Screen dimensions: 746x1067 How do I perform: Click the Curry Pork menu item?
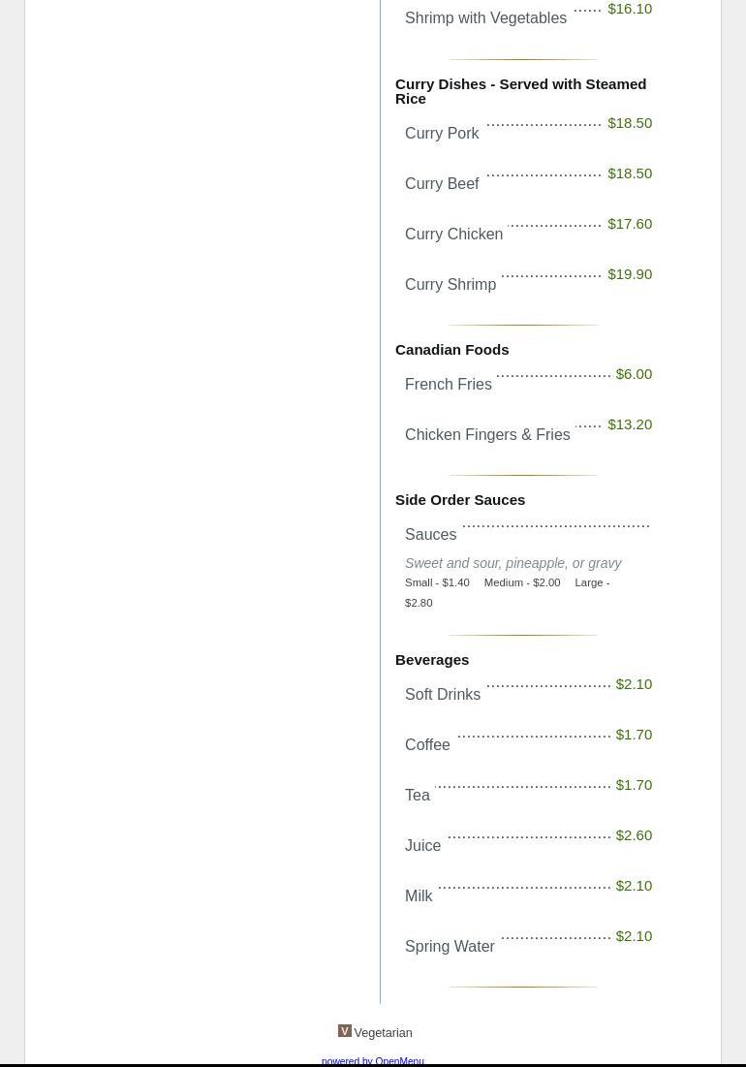point(442,134)
